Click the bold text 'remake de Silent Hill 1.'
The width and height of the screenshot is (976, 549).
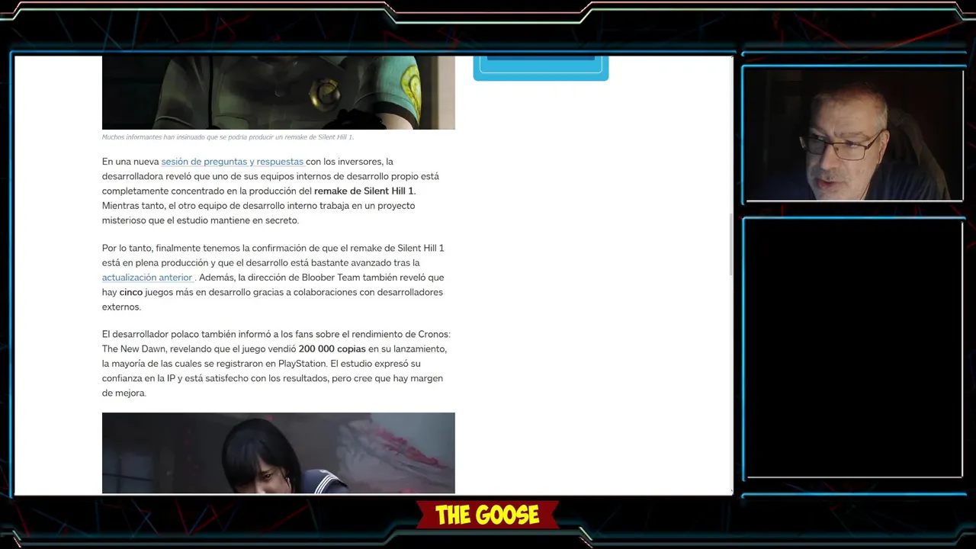tap(364, 191)
